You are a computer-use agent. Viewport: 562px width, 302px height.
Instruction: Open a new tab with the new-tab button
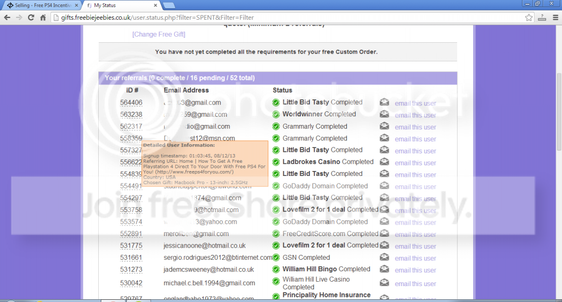coord(169,5)
